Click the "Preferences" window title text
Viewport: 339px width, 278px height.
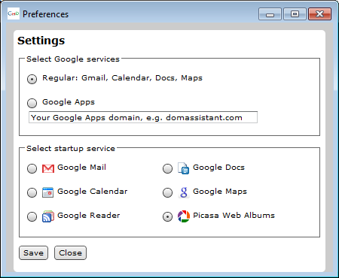[x=45, y=14]
